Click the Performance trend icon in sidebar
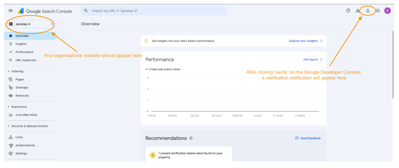This screenshot has height=168, width=399. click(11, 52)
